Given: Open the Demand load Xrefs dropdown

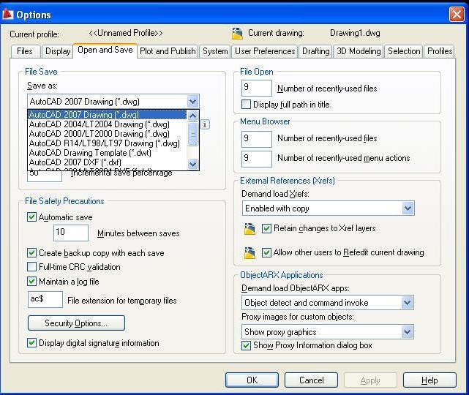Looking at the screenshot, I should click(408, 208).
